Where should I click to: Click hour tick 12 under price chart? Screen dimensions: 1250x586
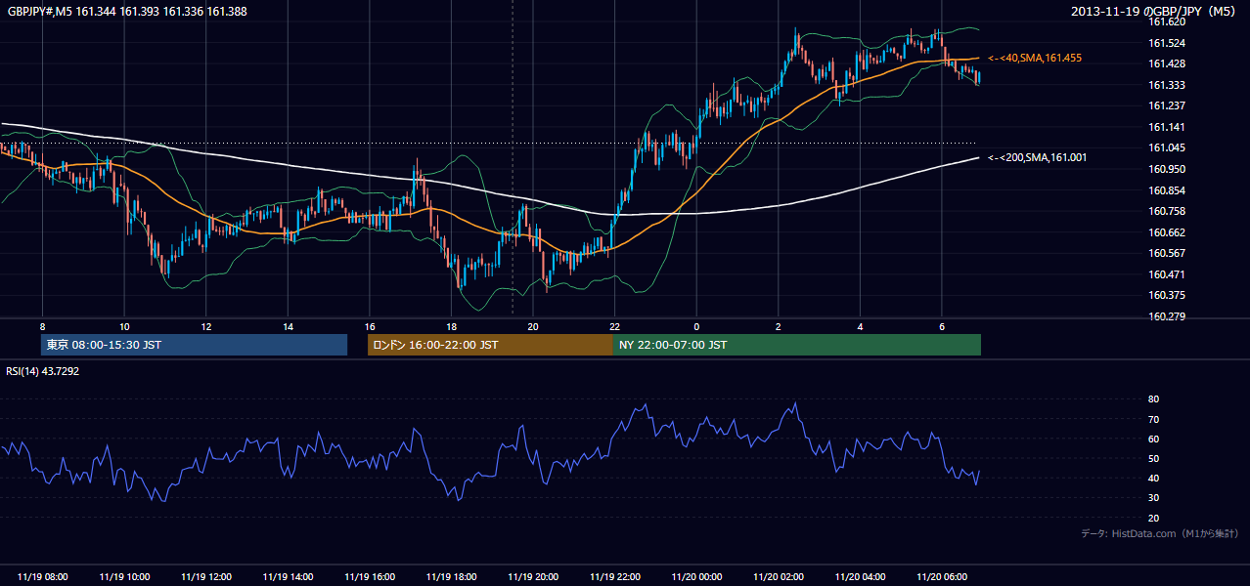click(x=206, y=326)
